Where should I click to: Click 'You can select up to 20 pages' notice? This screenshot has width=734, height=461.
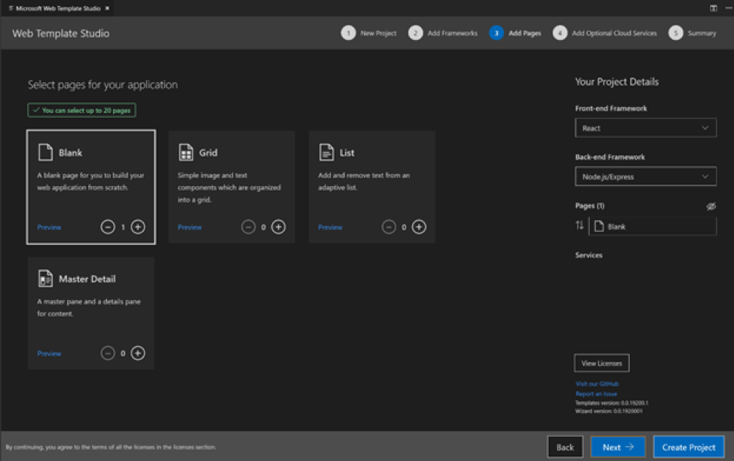[x=81, y=111]
